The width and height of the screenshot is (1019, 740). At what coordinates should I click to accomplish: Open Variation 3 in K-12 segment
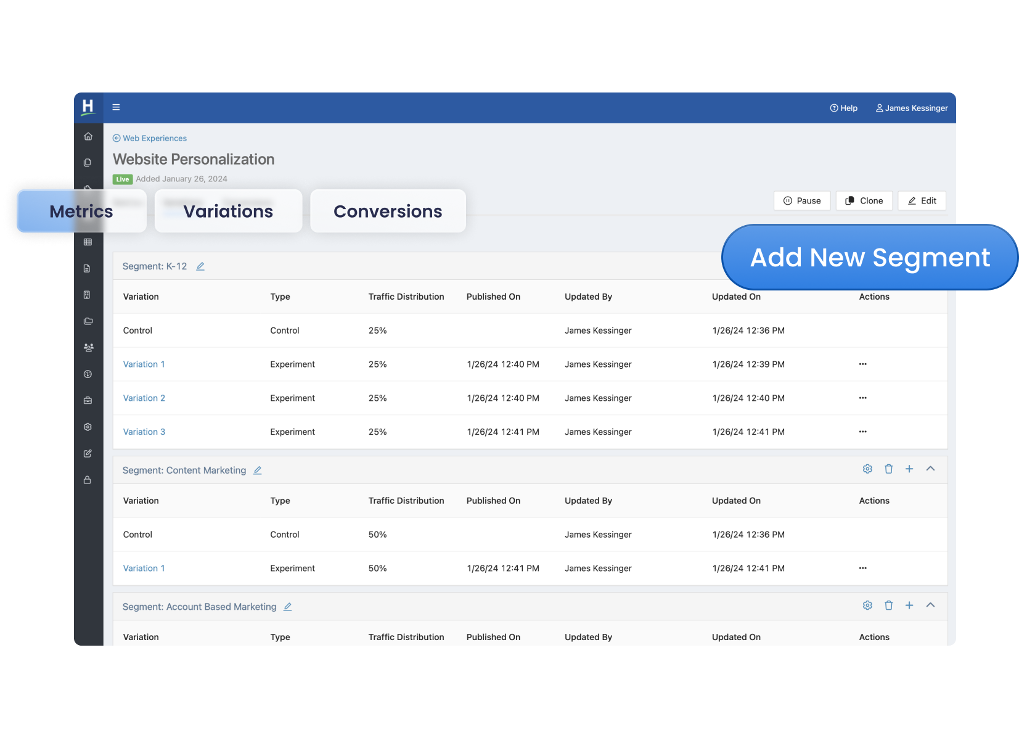144,432
